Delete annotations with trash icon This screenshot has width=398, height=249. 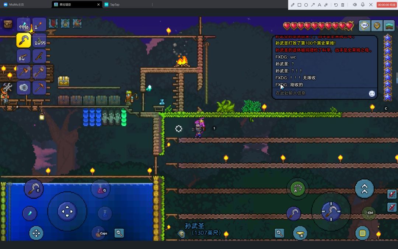coord(343,5)
